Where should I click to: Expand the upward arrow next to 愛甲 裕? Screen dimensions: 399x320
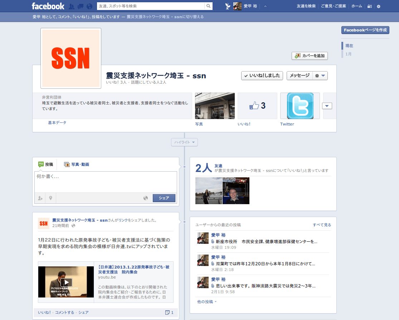[x=265, y=6]
